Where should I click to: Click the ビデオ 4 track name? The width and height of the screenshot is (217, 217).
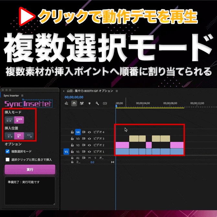point(99,132)
